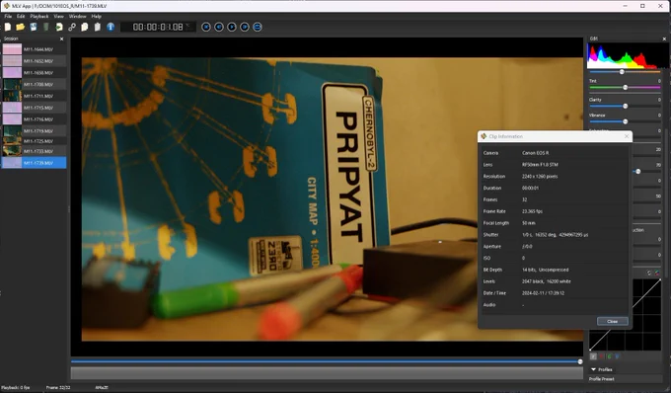Viewport: 671px width, 393px height.
Task: Click the Copy Receipt pages icon
Action: point(85,27)
